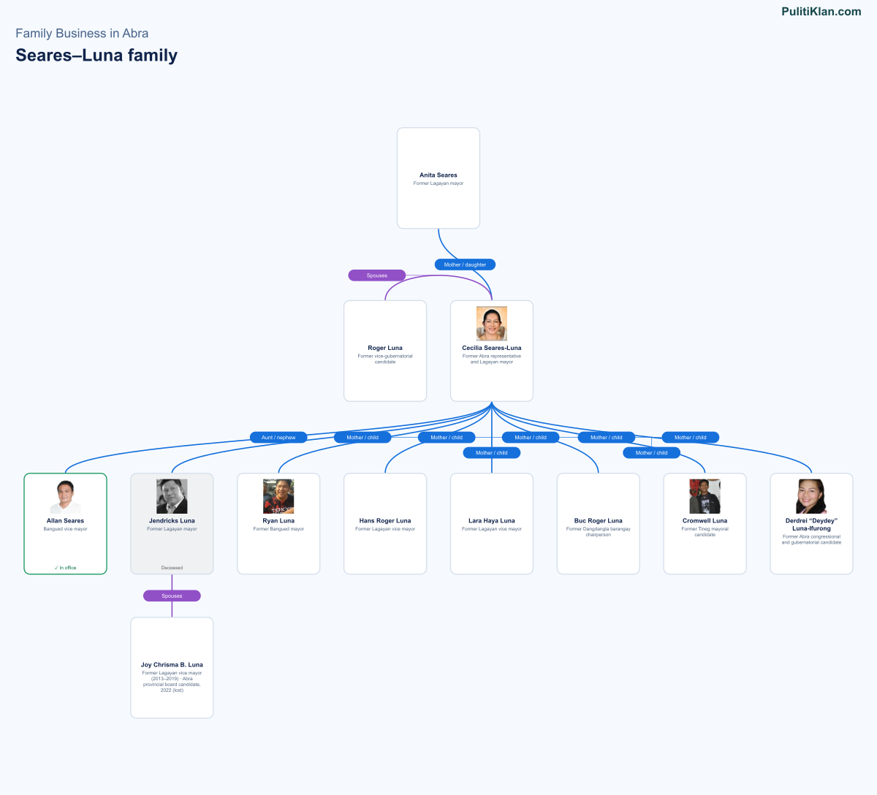
Task: Click Jendricks Luna's black-and-white photo
Action: (x=172, y=497)
